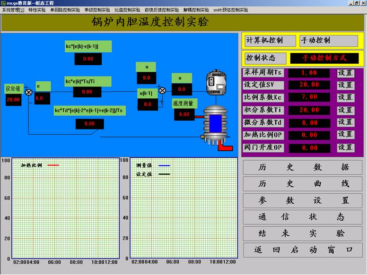The image size is (367, 275).
Task: Click the first summing junction circle
Action: click(28, 92)
